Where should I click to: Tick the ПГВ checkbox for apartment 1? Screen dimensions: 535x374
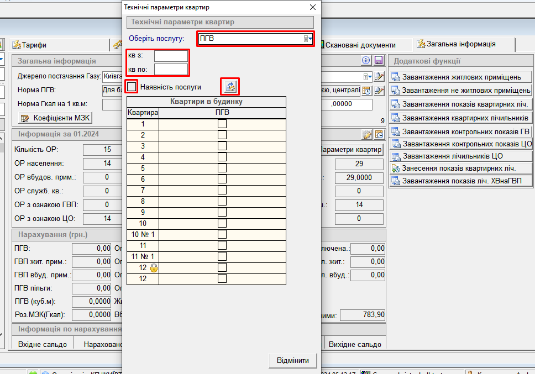tap(222, 124)
